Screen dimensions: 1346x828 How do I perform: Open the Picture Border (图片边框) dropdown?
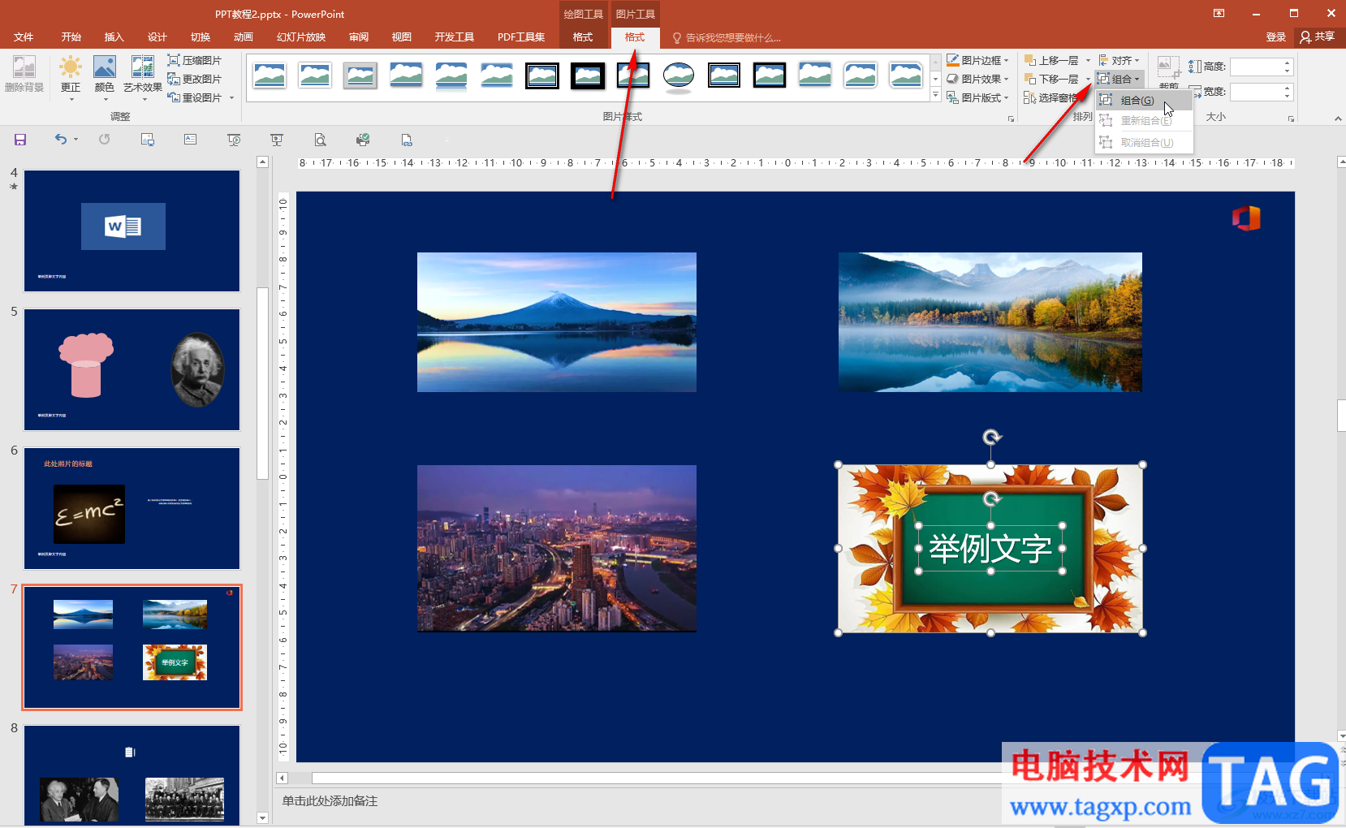pyautogui.click(x=977, y=61)
